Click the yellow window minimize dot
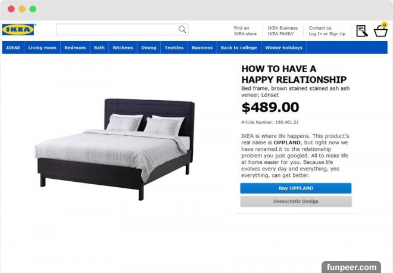393x273 pixels. (x=22, y=9)
